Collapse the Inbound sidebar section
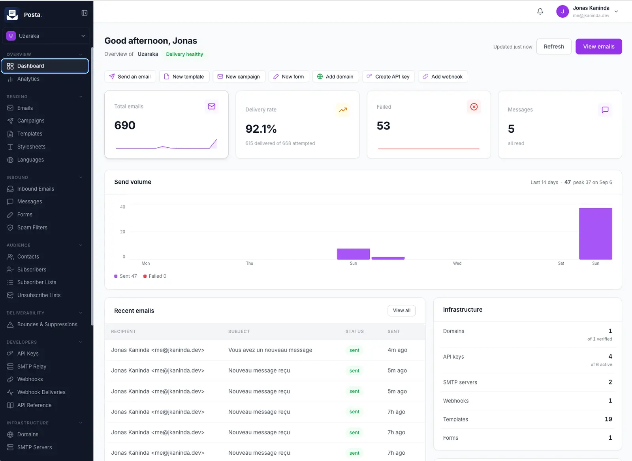 [x=81, y=177]
